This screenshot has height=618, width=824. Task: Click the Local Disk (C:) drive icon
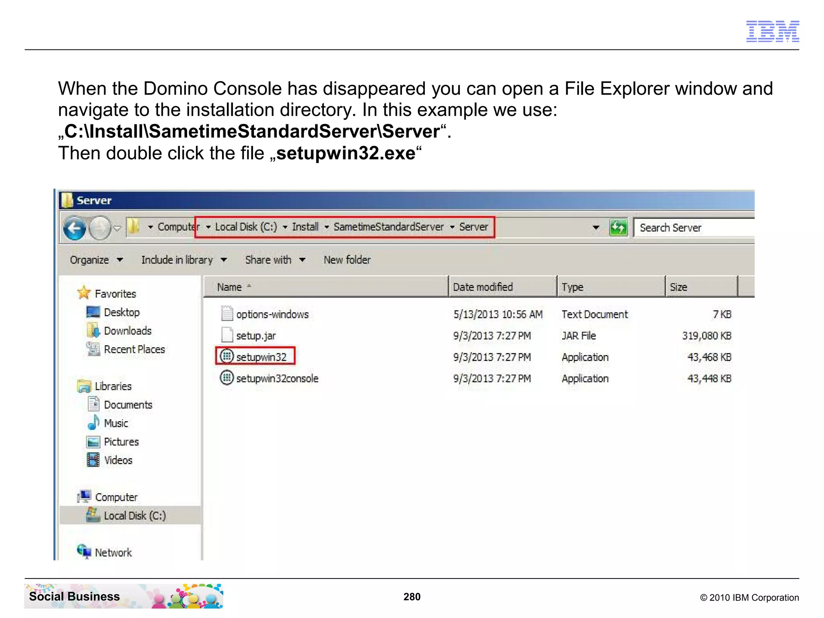(x=93, y=515)
